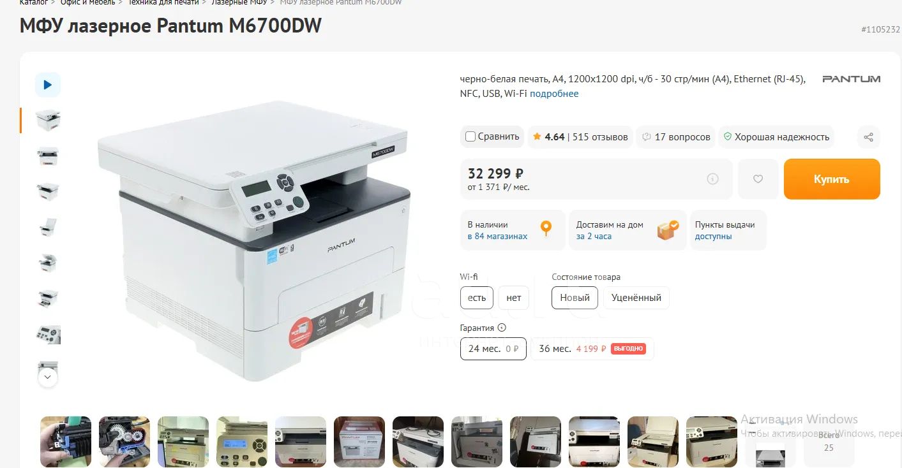Select Wi-fi option нет
902x468 pixels.
point(514,298)
